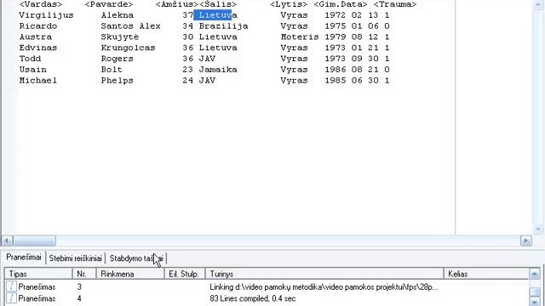This screenshot has width=545, height=306.
Task: Click the Rinkmena column header
Action: (130, 274)
